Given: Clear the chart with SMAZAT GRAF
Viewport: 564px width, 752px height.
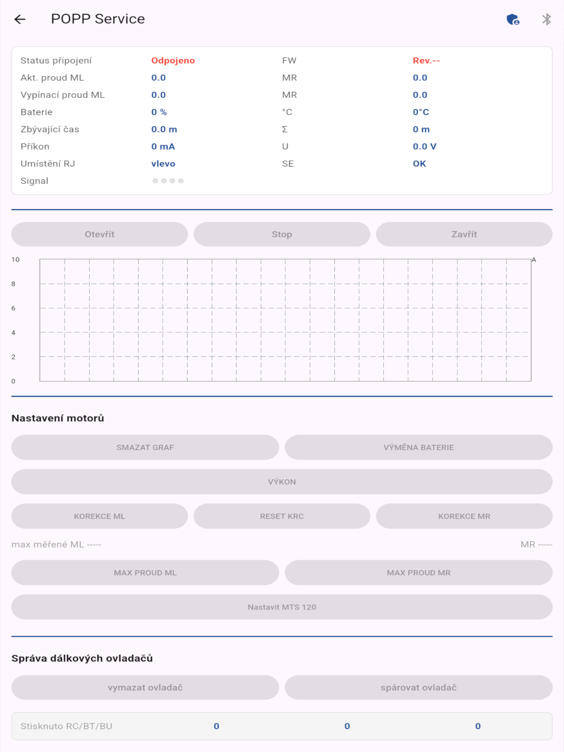Looking at the screenshot, I should click(x=145, y=447).
